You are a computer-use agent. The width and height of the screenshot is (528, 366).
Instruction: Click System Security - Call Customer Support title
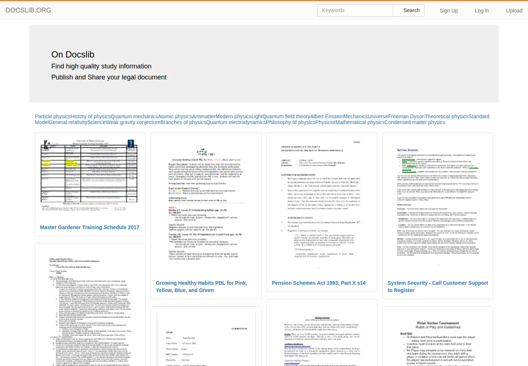coord(438,287)
